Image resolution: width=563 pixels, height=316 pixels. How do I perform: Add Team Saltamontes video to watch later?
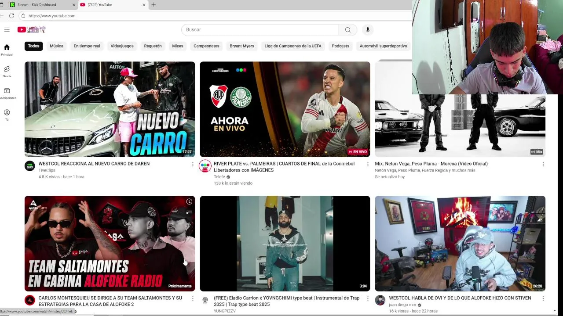(x=189, y=202)
